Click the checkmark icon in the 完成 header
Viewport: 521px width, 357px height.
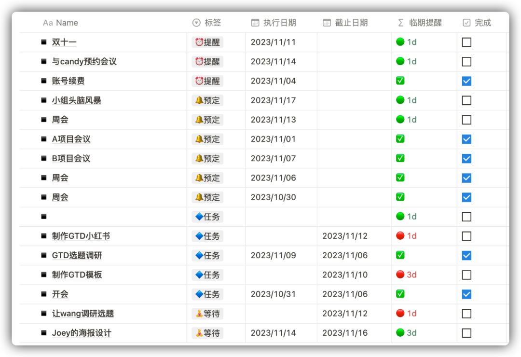click(466, 22)
